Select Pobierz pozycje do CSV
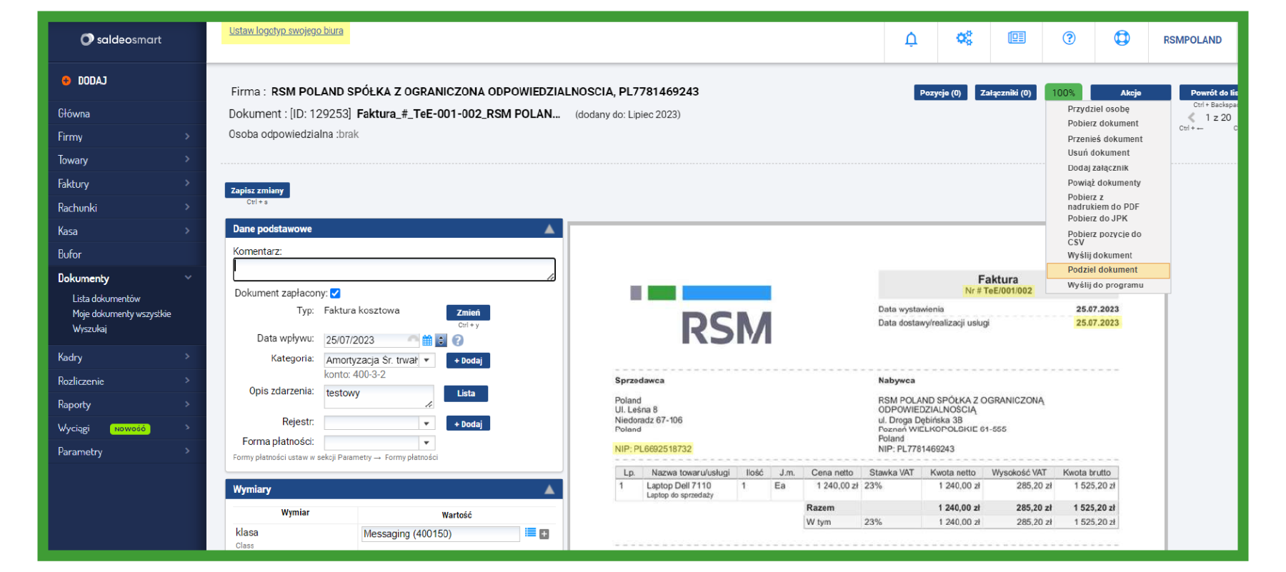1286x572 pixels. coord(1104,238)
